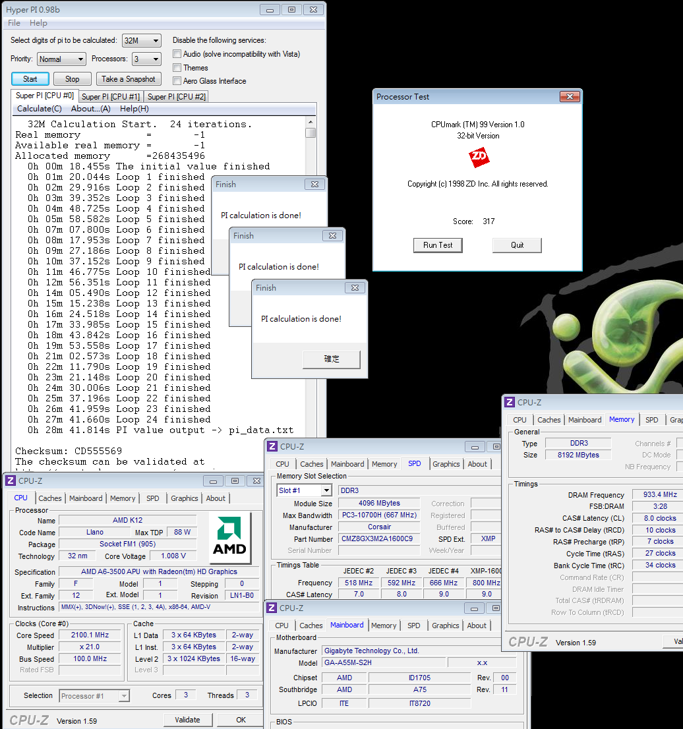
Task: Open Memory tab in CPU-Z CPU window
Action: [123, 498]
